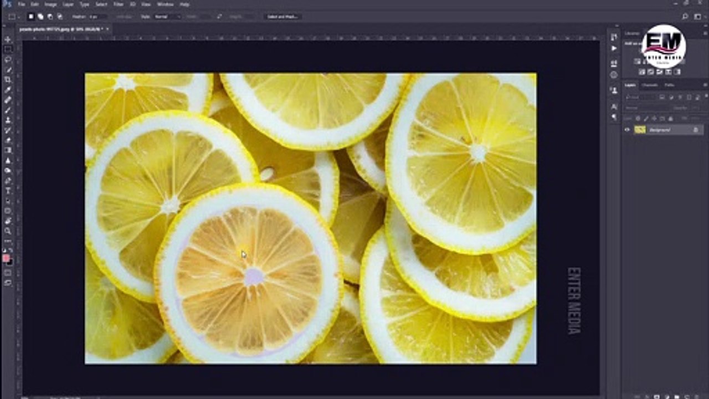Select the Rectangular Marquee tool in toolbar
This screenshot has height=399, width=709.
pos(8,49)
